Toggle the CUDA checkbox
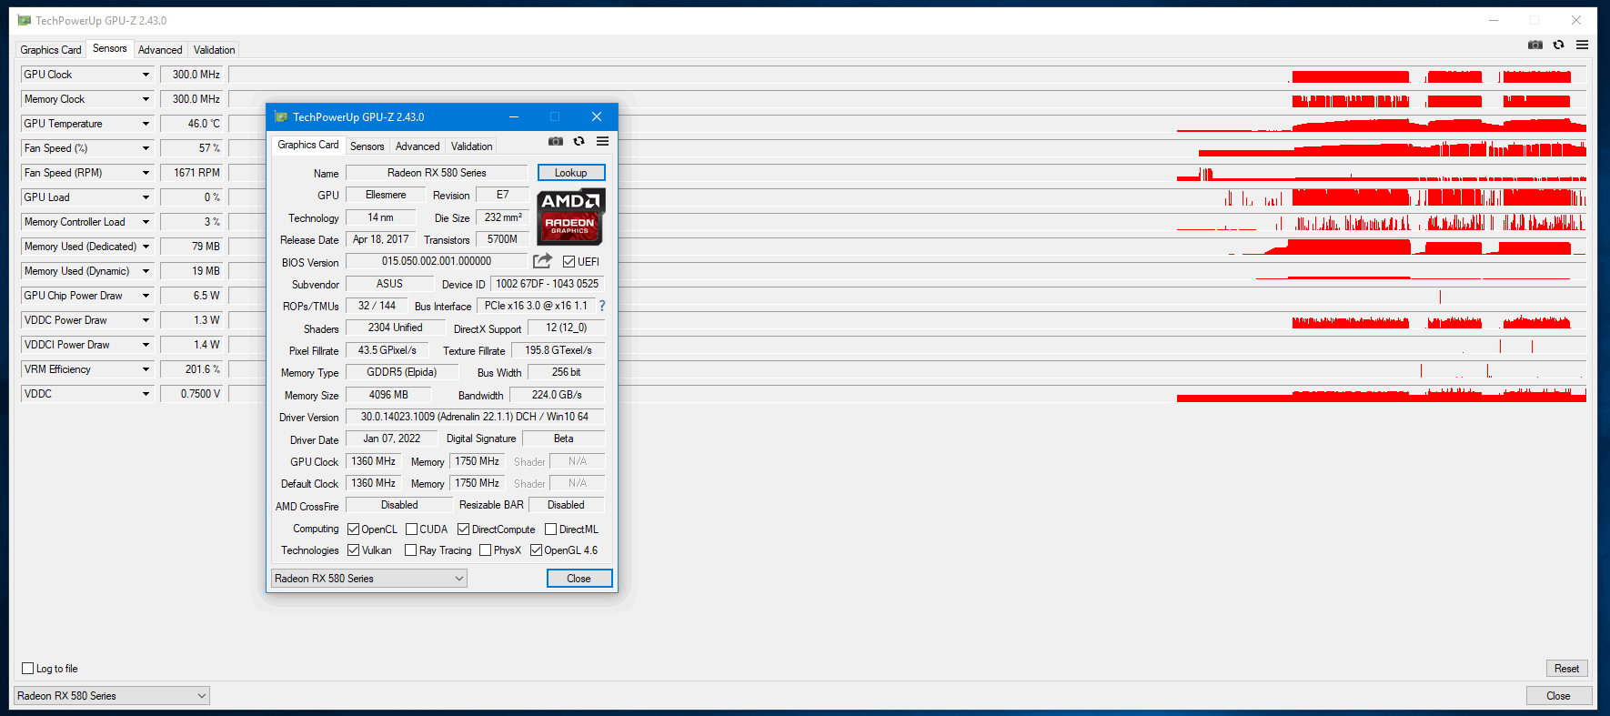 point(411,529)
